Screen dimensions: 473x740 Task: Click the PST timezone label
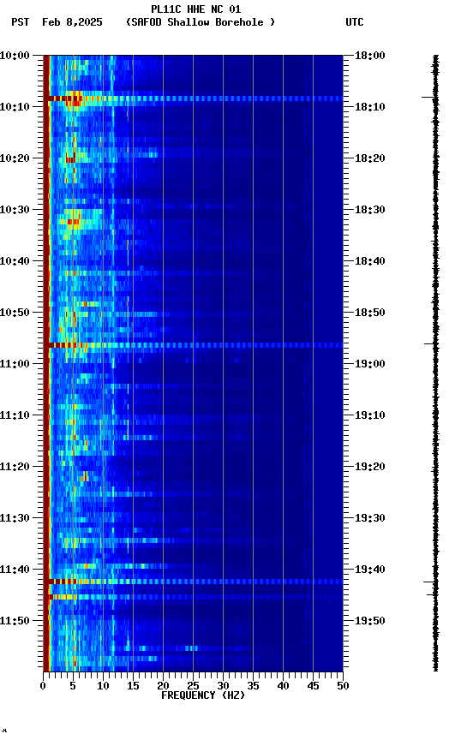click(x=21, y=22)
